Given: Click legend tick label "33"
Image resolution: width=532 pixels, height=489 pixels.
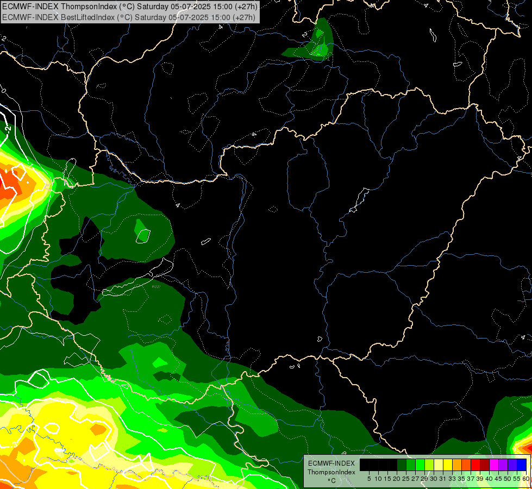Looking at the screenshot, I should pos(452,479).
